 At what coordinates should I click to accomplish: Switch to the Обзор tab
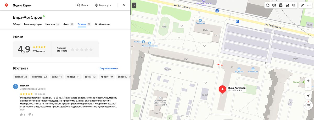[x=16, y=24]
